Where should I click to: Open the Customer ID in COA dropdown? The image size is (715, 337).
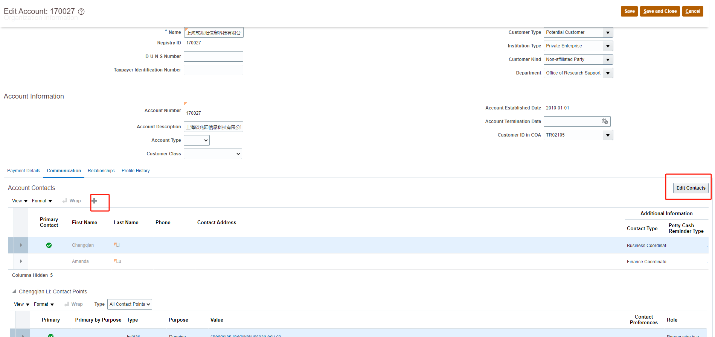click(x=608, y=135)
